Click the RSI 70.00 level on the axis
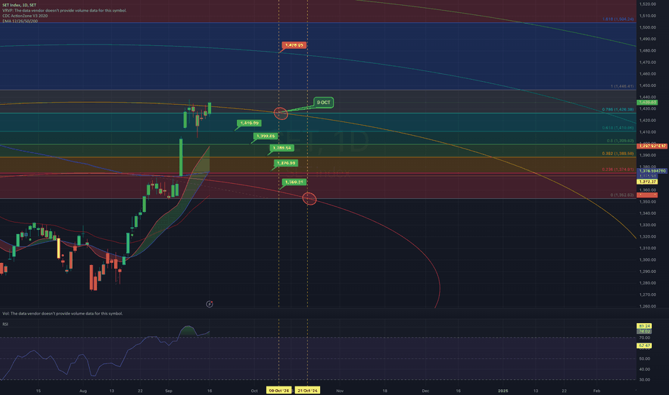This screenshot has width=669, height=395. click(645, 338)
